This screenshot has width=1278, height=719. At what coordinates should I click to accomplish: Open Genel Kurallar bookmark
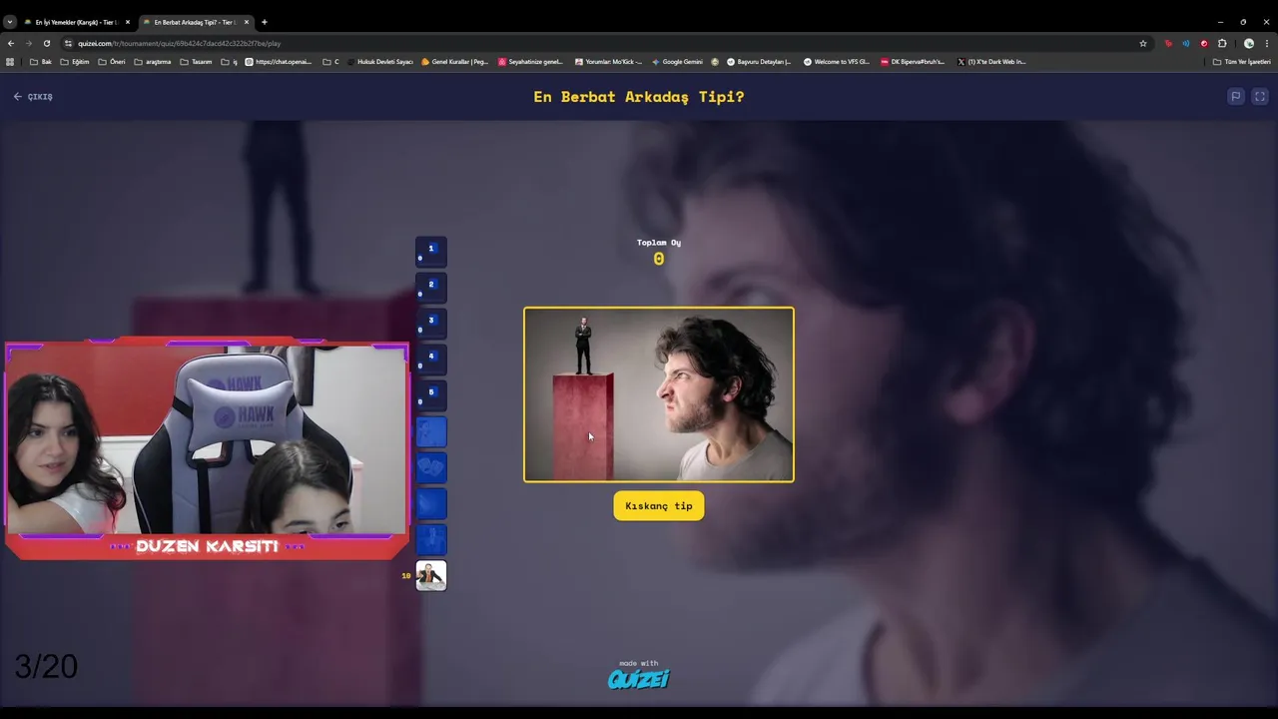(455, 62)
